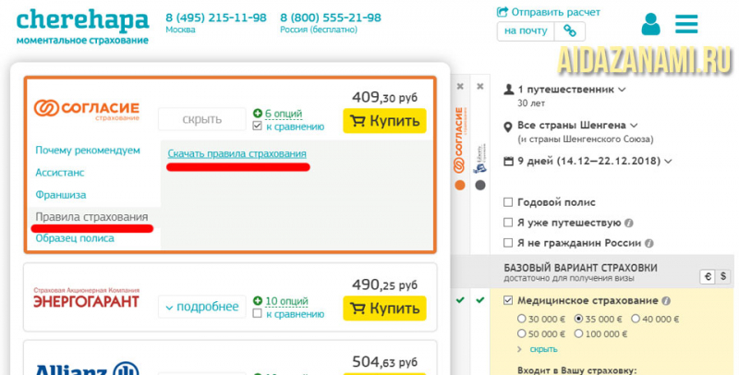Image resolution: width=739 pixels, height=375 pixels.
Task: Switch currency to euro
Action: click(709, 275)
